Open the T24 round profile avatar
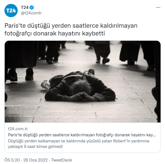 pyautogui.click(x=11, y=11)
